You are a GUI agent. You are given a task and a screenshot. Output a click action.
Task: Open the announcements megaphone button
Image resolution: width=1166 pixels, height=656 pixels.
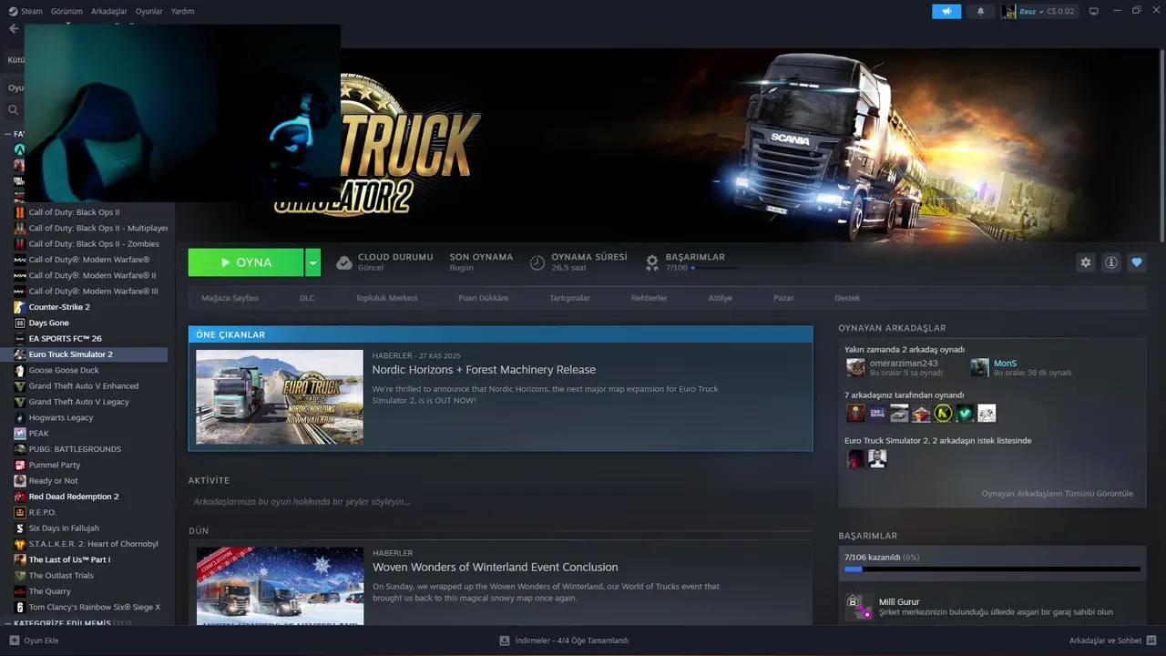point(946,11)
